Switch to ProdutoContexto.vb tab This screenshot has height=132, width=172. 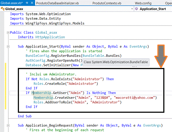[107, 3]
